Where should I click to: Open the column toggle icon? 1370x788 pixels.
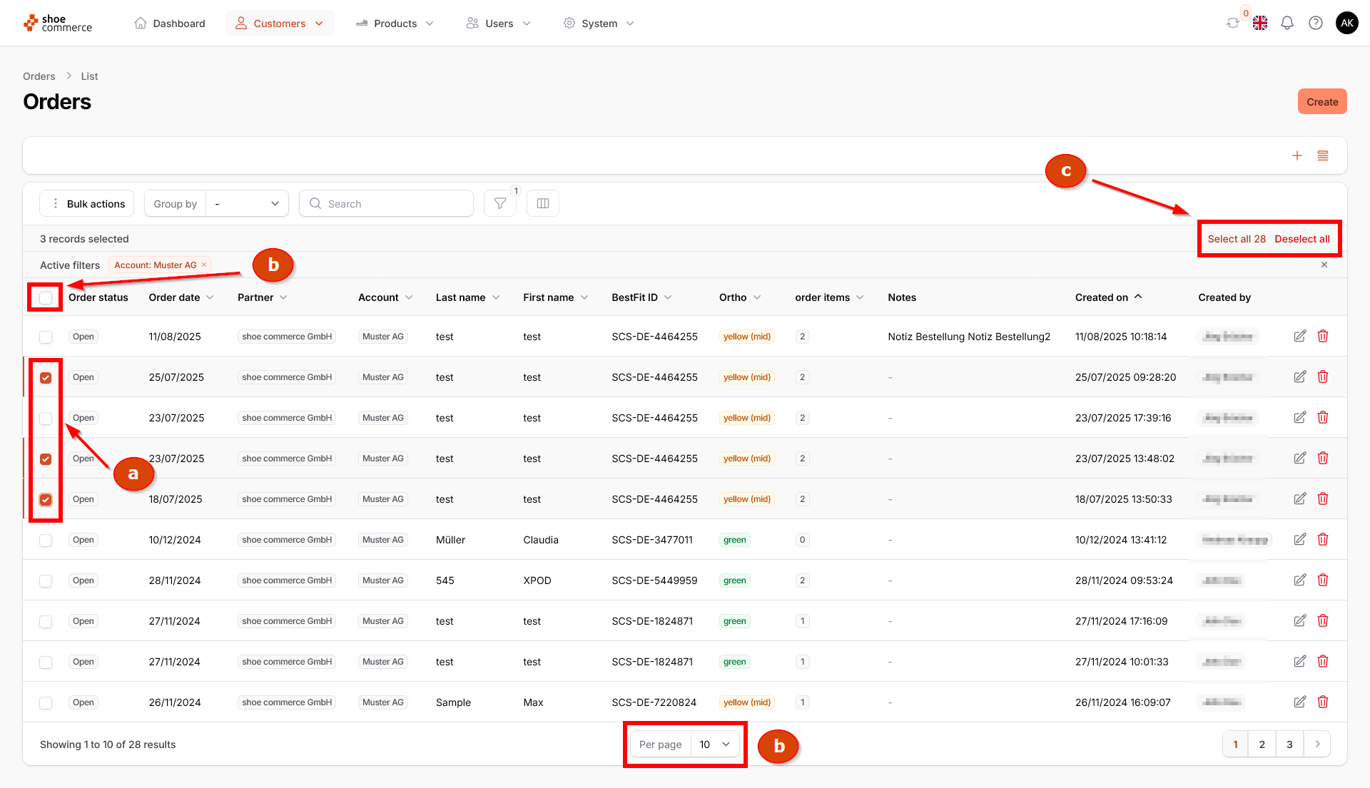click(542, 204)
